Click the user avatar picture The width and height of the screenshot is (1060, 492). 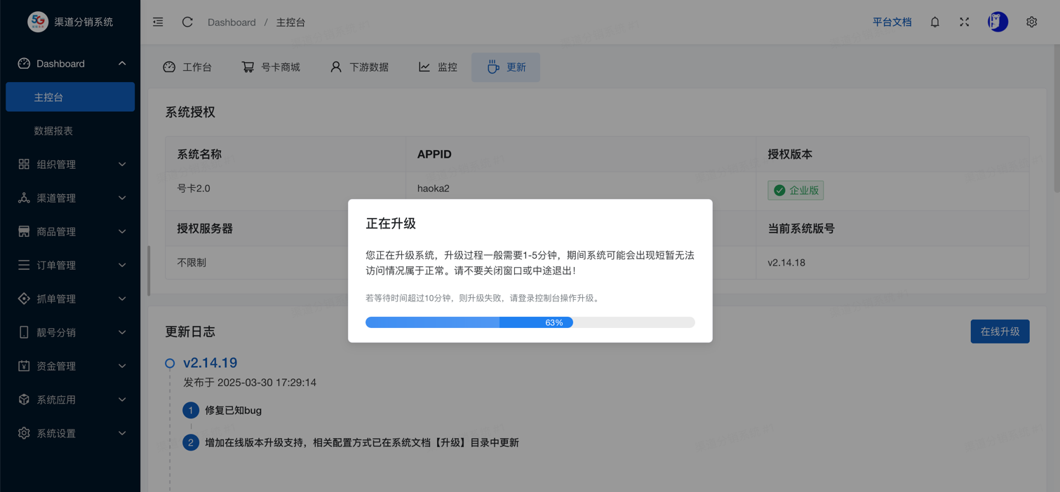997,22
